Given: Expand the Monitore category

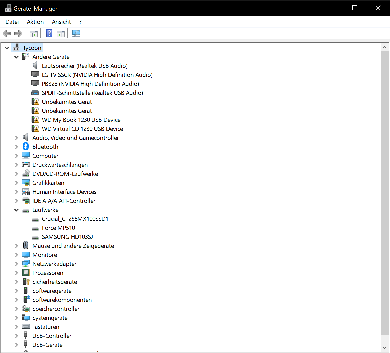Looking at the screenshot, I should click(x=16, y=255).
